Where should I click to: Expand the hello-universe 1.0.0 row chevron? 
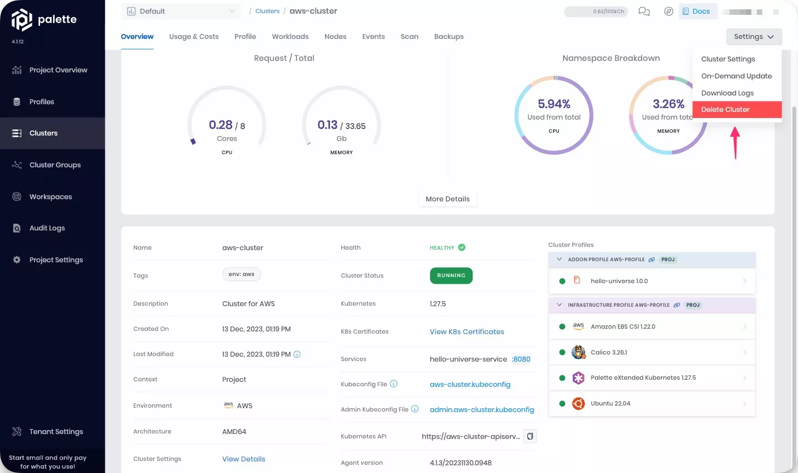click(745, 281)
